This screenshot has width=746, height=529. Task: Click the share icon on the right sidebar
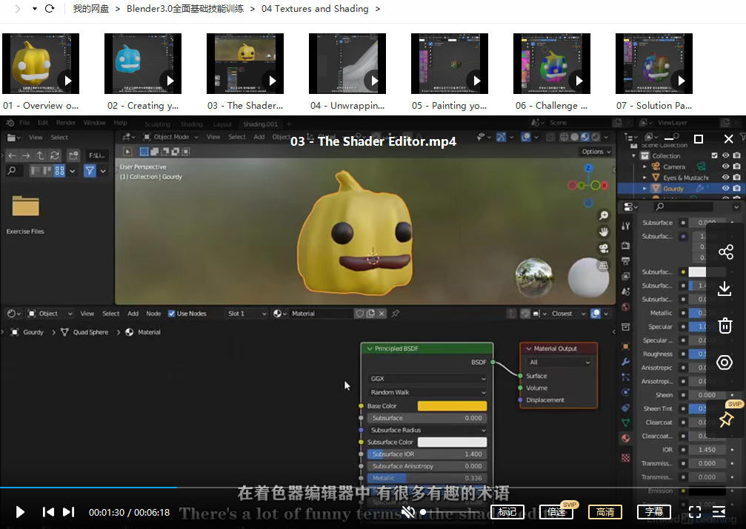(x=725, y=252)
